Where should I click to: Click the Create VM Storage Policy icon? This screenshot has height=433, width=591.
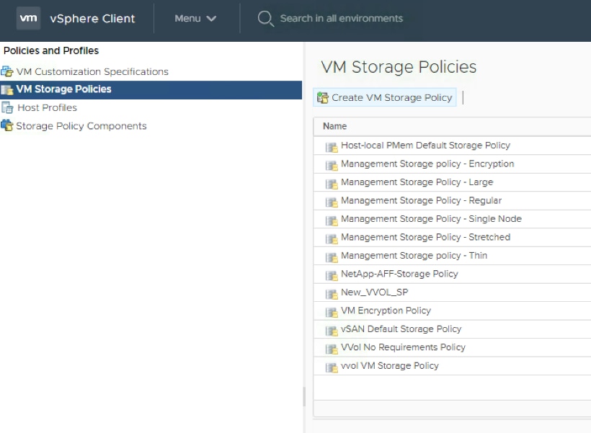323,97
